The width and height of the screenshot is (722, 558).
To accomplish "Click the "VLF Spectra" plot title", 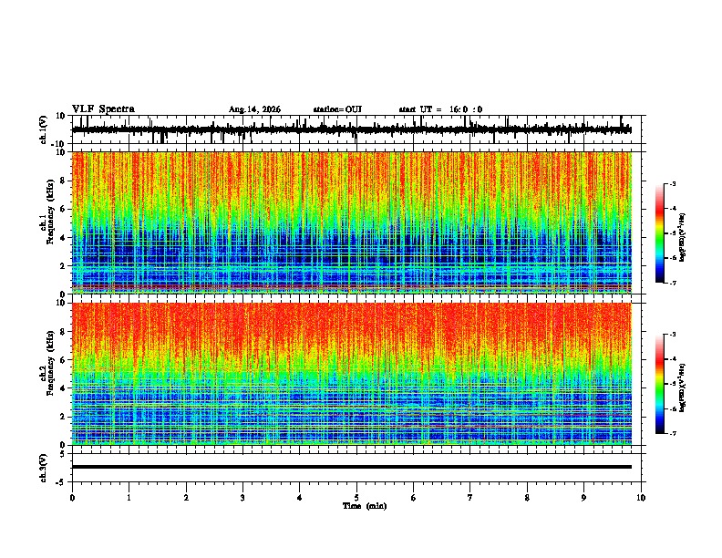I will pos(103,109).
